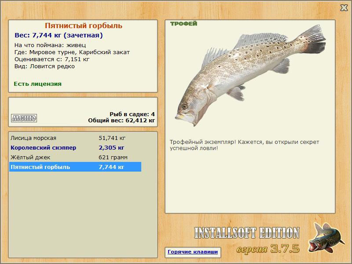This screenshot has height=264, width=352.
Task: Click the pike logo icon
Action: tap(326, 238)
